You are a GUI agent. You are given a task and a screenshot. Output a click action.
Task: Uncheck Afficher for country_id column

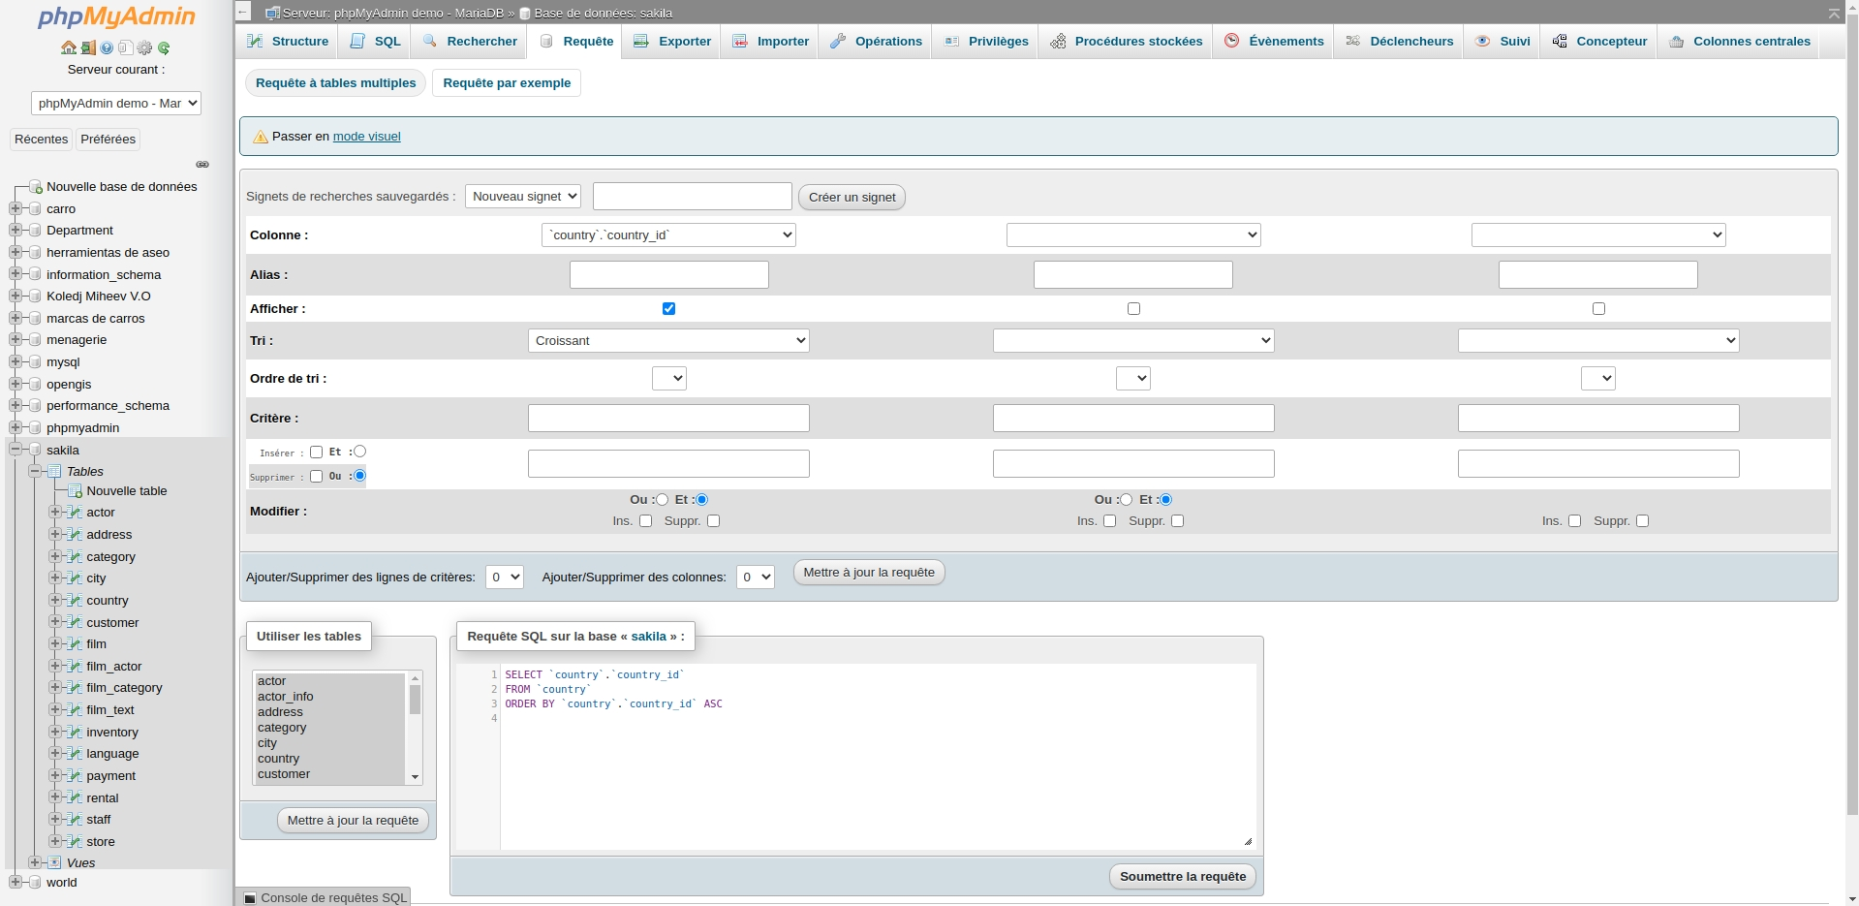[668, 308]
